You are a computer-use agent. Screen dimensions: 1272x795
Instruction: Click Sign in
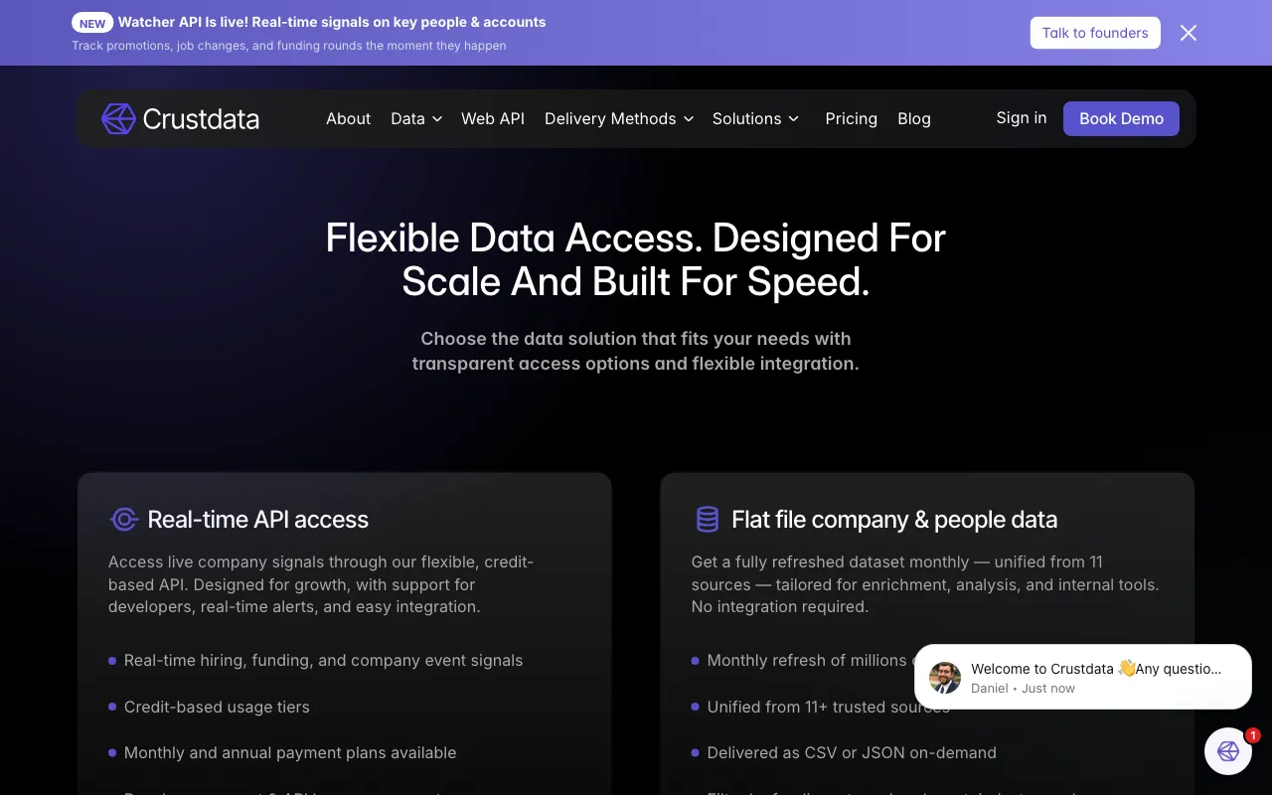coord(1022,117)
